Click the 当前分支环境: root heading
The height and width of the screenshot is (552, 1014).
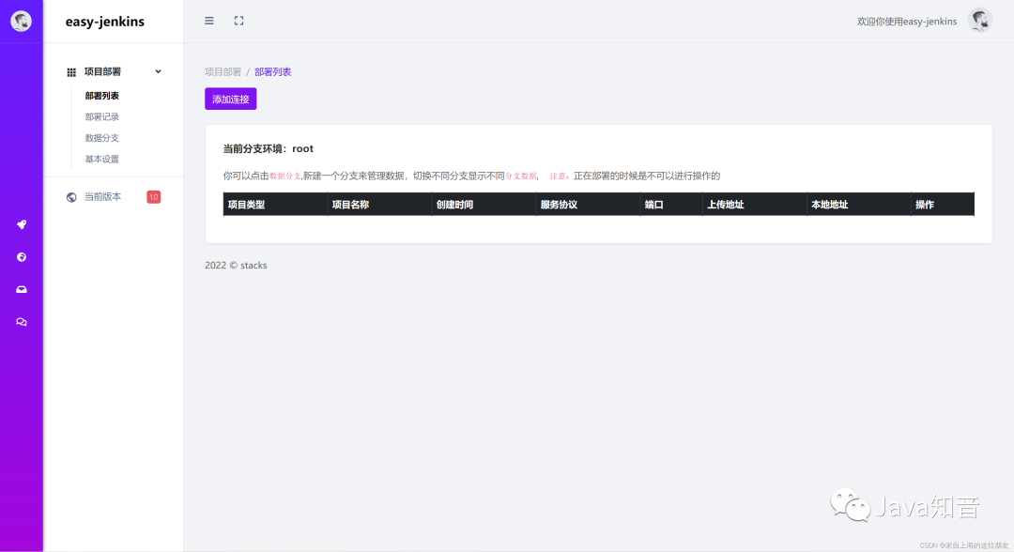(269, 148)
